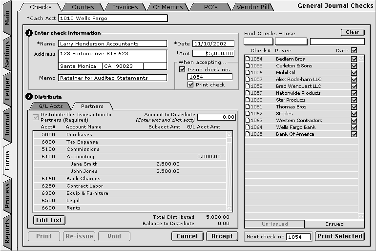This screenshot has width=376, height=251.
Task: Open the Journal side tab
Action: (7, 125)
